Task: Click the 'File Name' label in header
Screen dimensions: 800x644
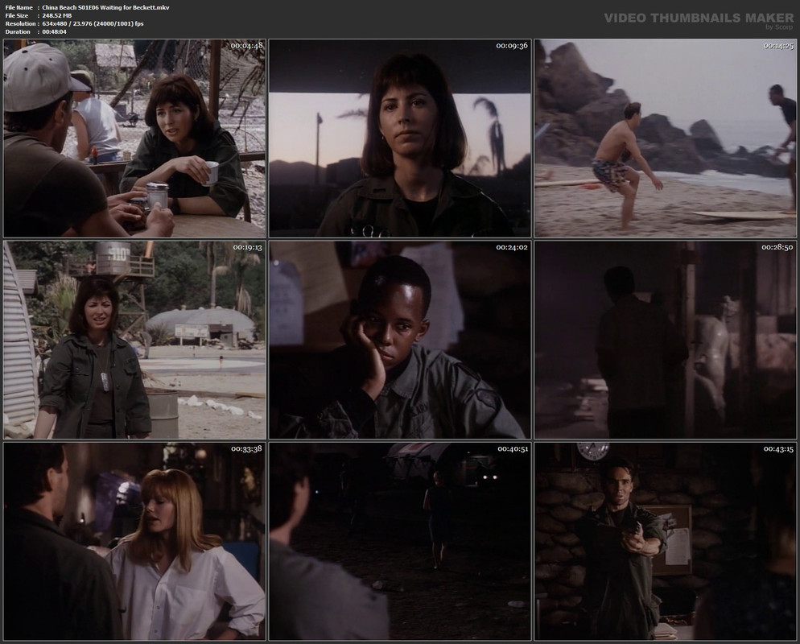Action: point(19,8)
